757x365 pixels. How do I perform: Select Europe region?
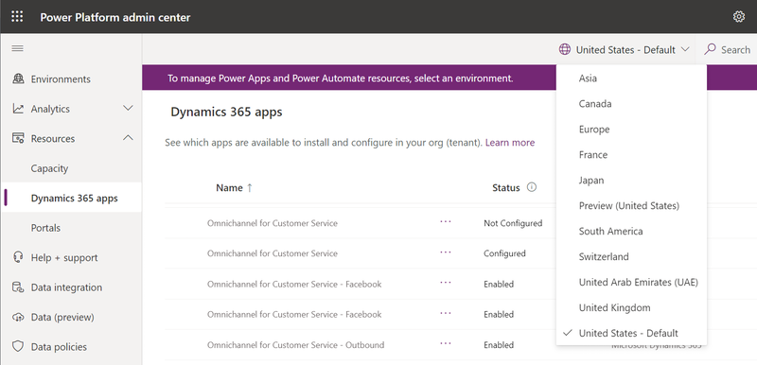[631, 130]
